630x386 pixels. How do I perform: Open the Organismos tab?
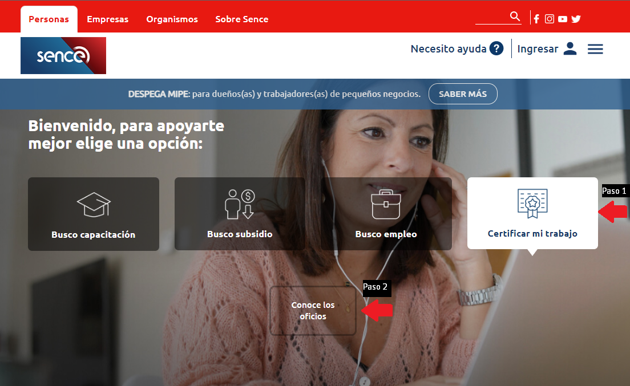point(172,19)
